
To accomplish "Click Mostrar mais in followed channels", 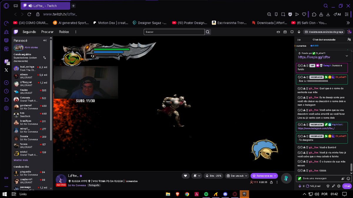I will 21,160.
